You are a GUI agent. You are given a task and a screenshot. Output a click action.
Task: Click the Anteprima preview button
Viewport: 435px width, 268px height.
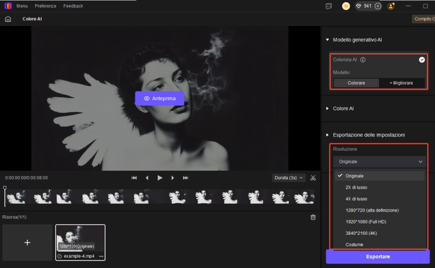tap(159, 98)
